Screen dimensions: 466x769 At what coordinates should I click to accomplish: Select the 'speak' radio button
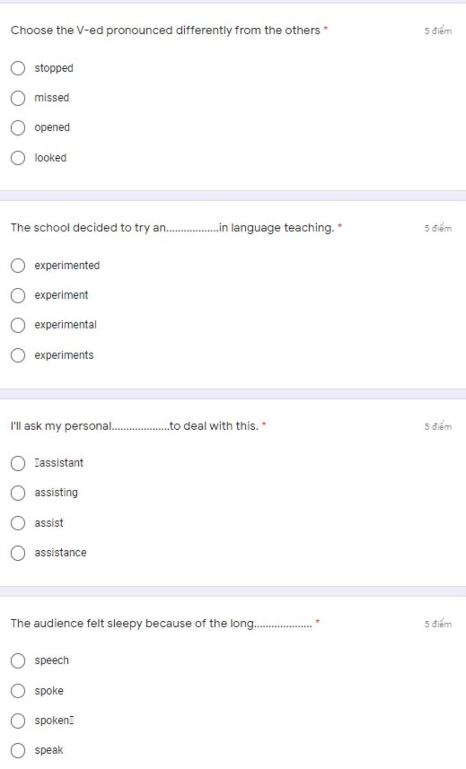tap(18, 750)
